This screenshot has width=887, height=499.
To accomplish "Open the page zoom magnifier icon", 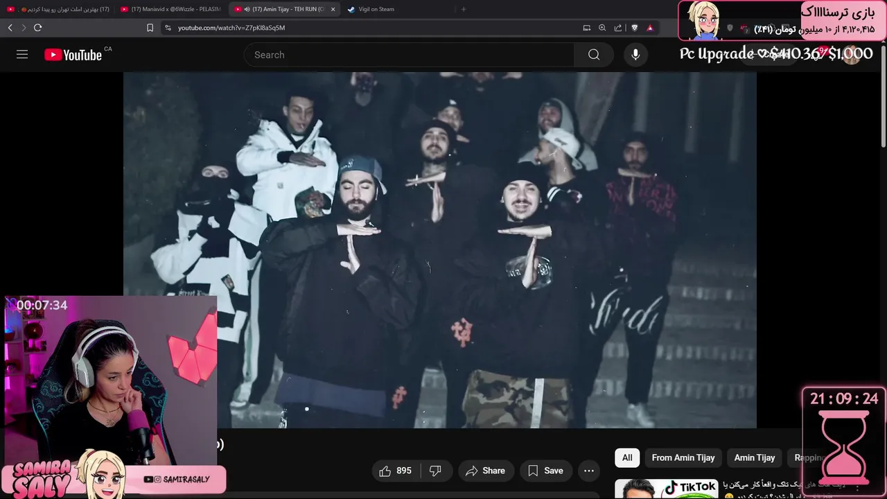I will coord(602,28).
